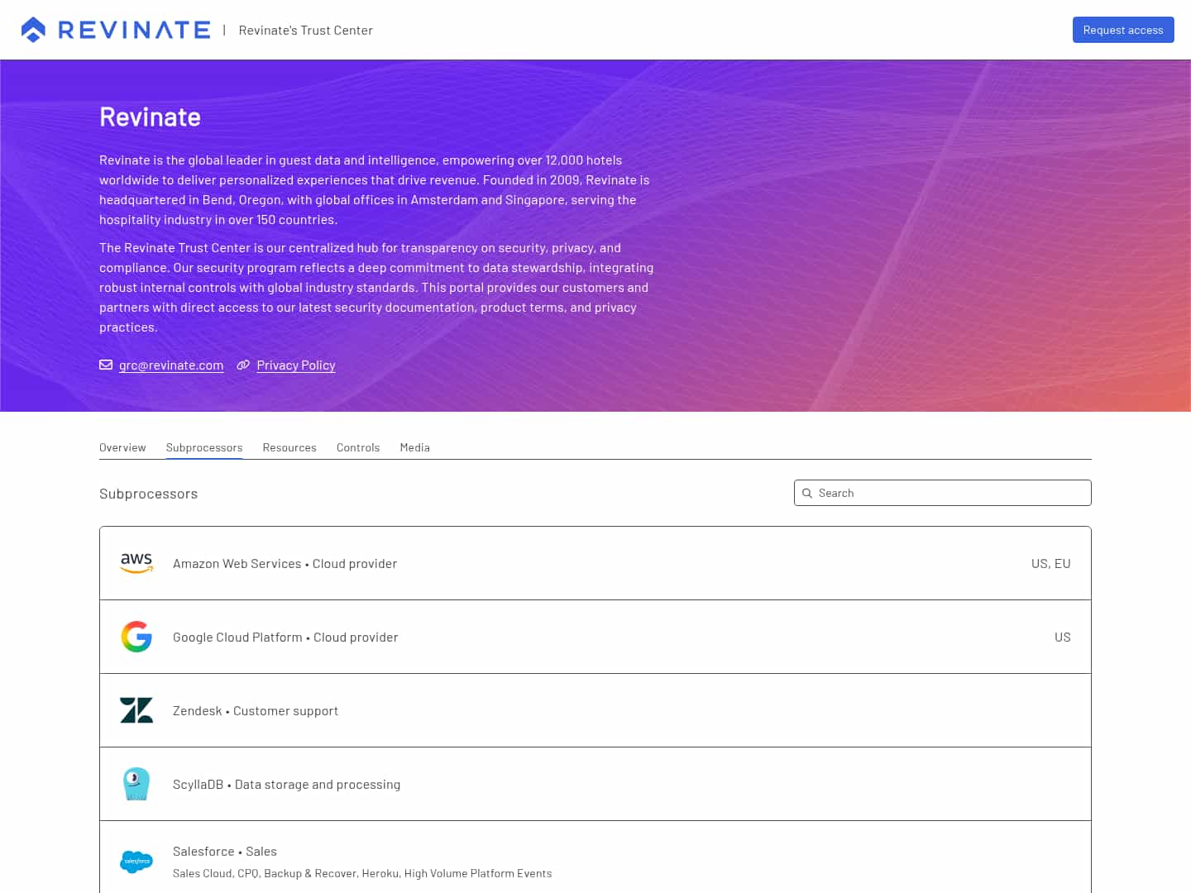Select ScyllaDB • Data storage and processing text
Viewport: 1191px width, 893px height.
tap(286, 785)
